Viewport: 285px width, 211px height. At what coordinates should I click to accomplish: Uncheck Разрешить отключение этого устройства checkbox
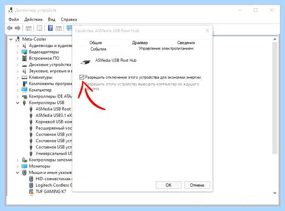pos(82,77)
